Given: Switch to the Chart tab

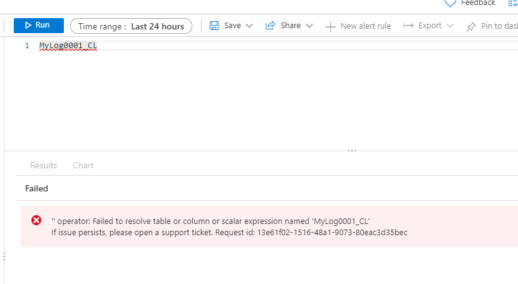Looking at the screenshot, I should [83, 165].
